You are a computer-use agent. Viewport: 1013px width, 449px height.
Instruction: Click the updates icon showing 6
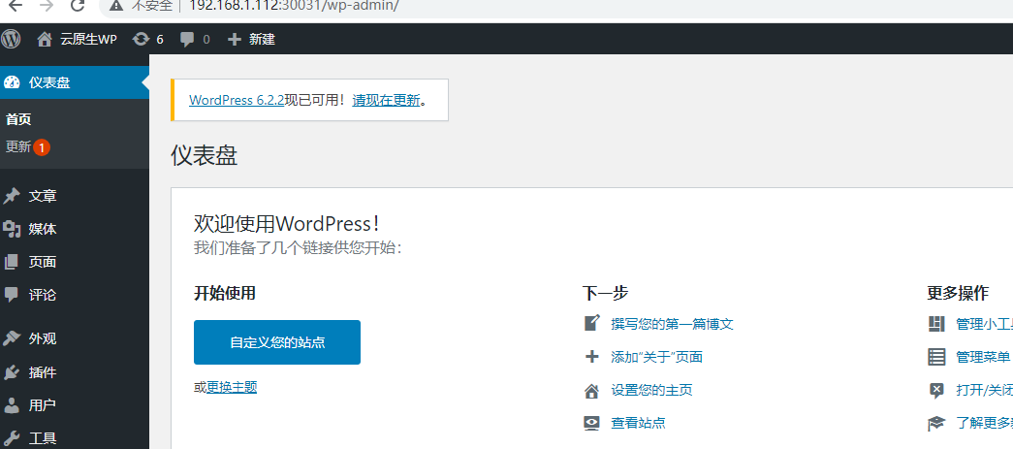click(141, 40)
